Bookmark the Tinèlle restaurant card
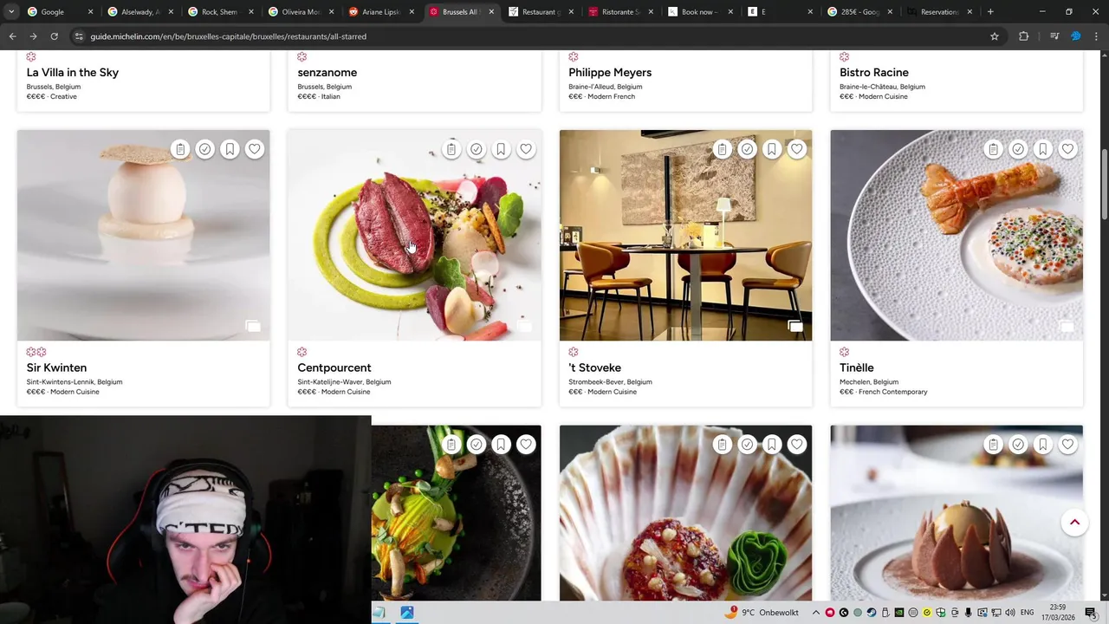 pos(1043,149)
